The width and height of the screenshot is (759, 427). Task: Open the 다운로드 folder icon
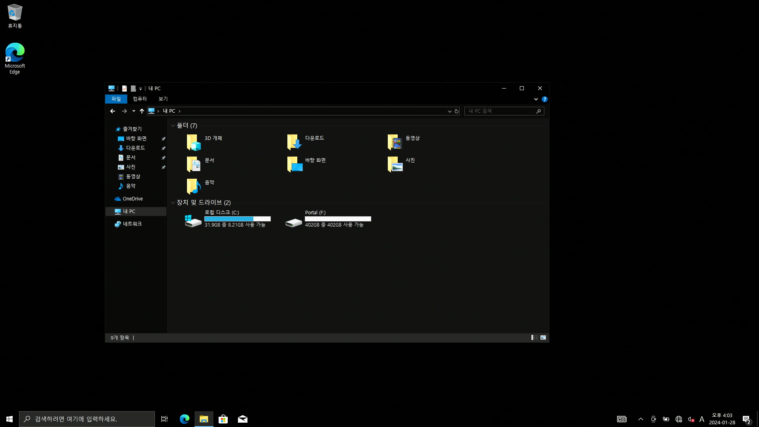pos(294,142)
